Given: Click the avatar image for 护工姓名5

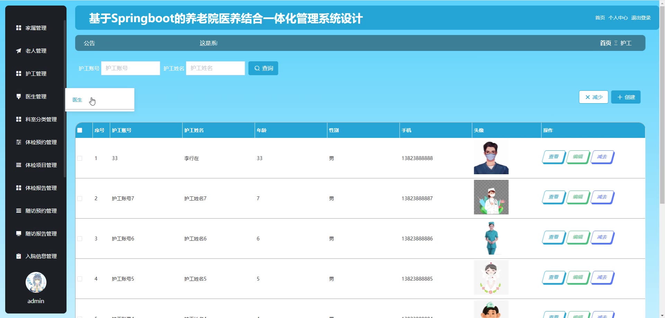Looking at the screenshot, I should (491, 277).
